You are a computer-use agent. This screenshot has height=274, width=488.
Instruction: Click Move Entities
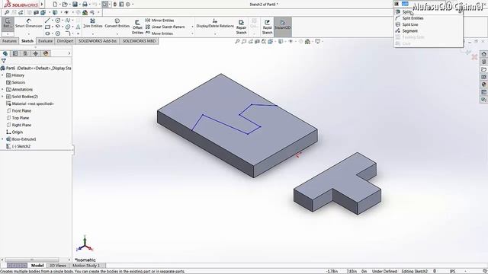(159, 33)
